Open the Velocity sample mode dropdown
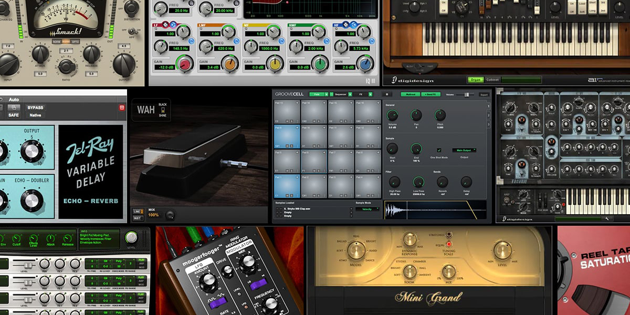This screenshot has width=630, height=315. tap(367, 209)
